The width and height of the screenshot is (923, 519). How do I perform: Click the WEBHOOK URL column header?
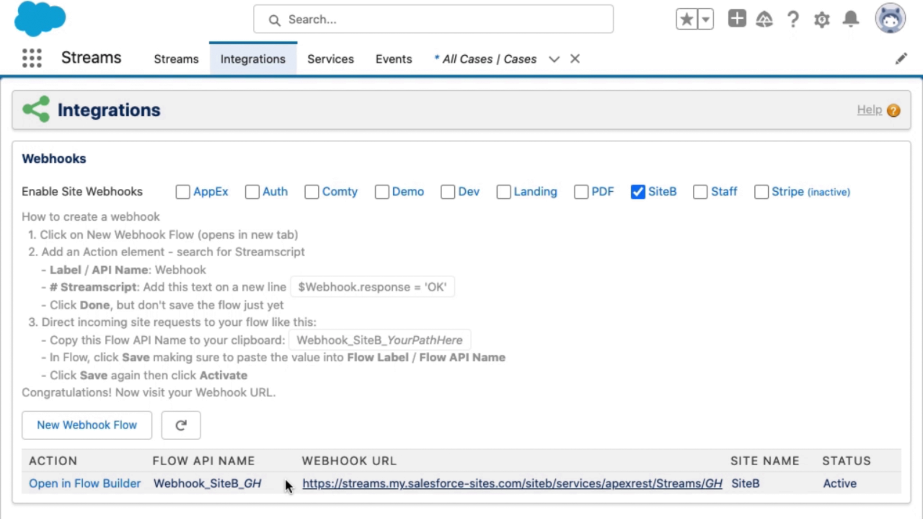coord(349,461)
